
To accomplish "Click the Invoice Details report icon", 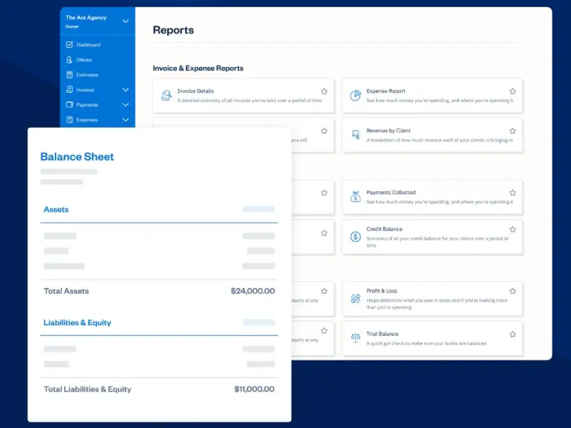I will tap(166, 96).
